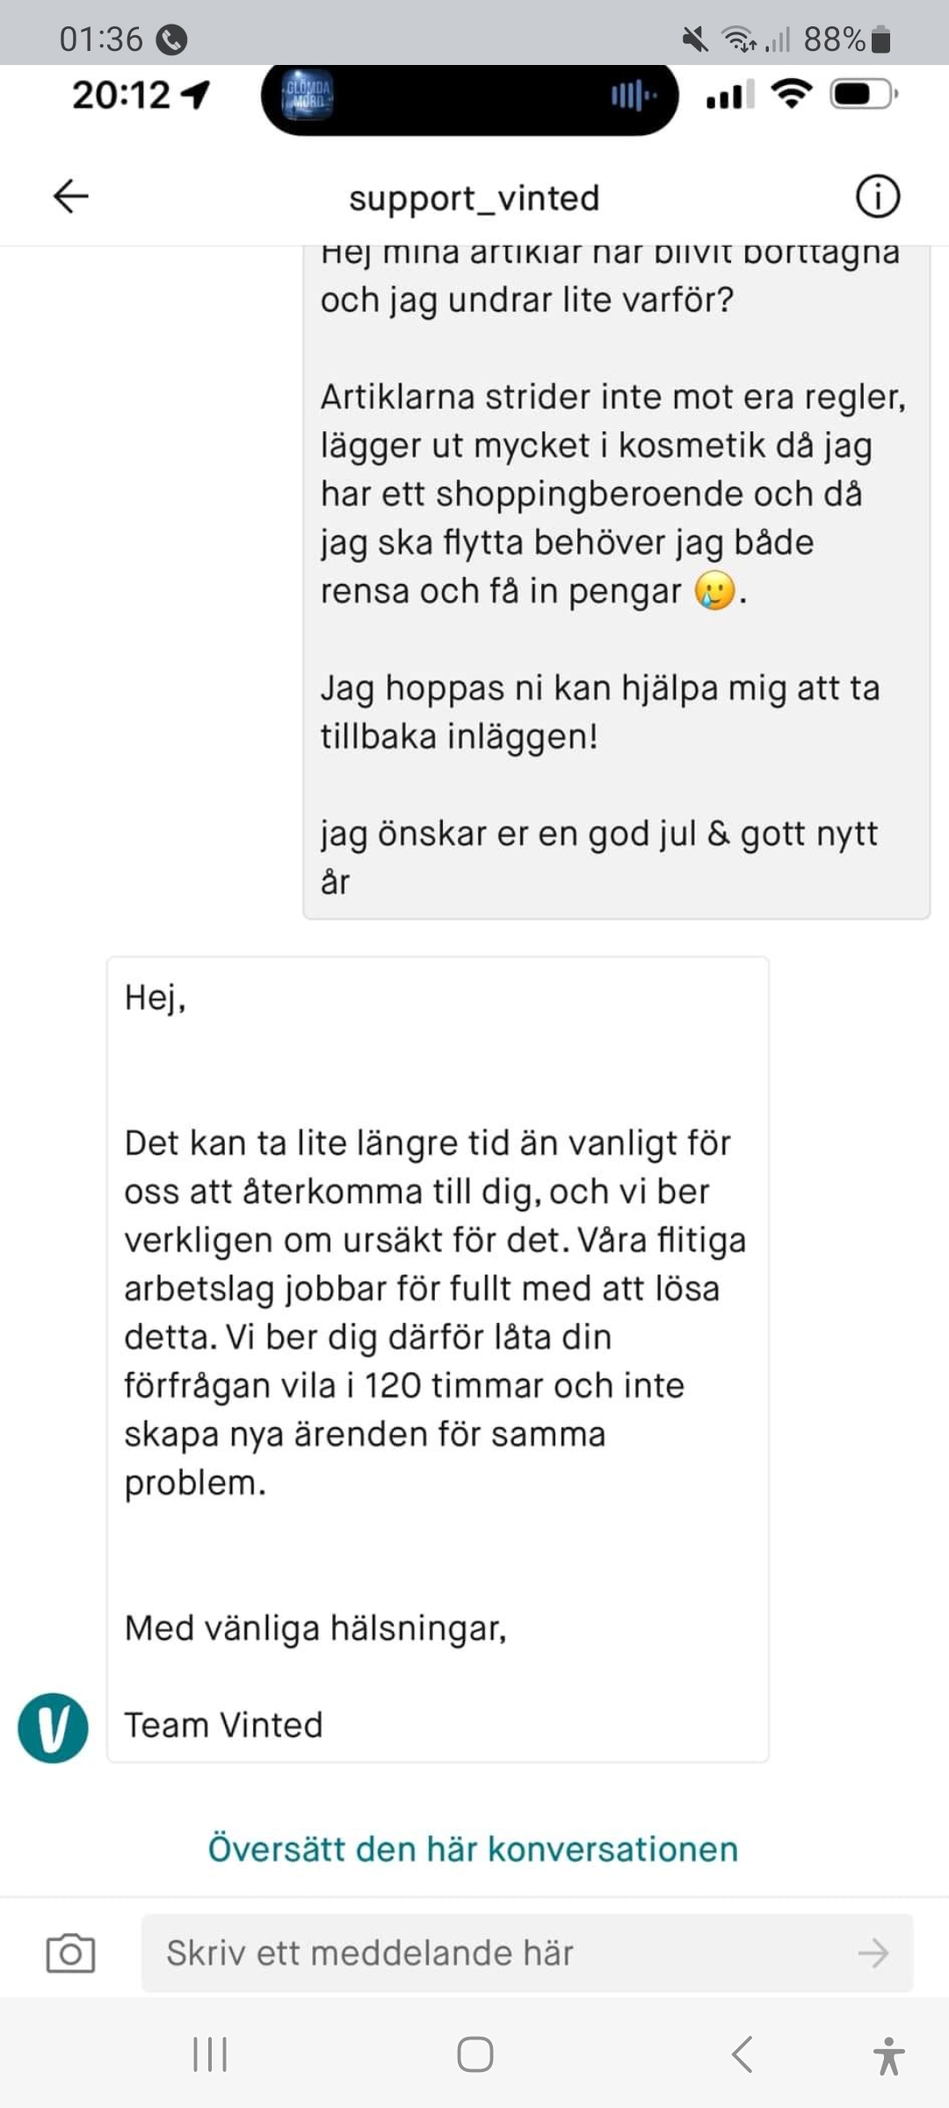
Task: Open accessibility shortcut figure icon
Action: click(x=888, y=2055)
